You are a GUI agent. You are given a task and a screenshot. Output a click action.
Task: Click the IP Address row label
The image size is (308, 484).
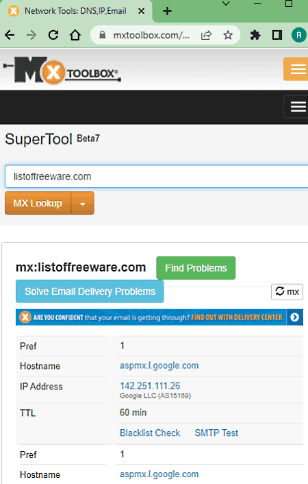(41, 387)
